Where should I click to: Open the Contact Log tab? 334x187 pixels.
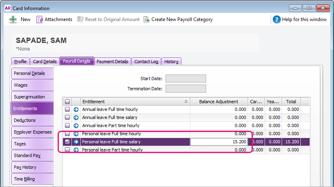click(x=146, y=62)
